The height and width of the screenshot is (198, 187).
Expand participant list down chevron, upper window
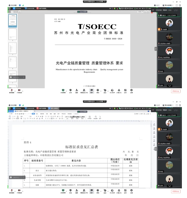pyautogui.click(x=170, y=86)
